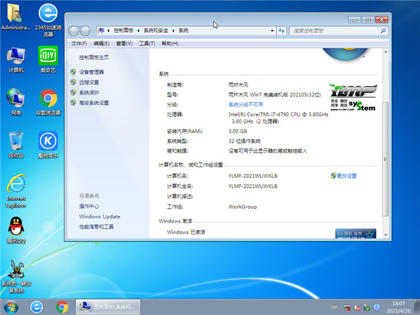Image resolution: width=420 pixels, height=315 pixels.
Task: Click the blue shield tray icon
Action: (x=377, y=307)
